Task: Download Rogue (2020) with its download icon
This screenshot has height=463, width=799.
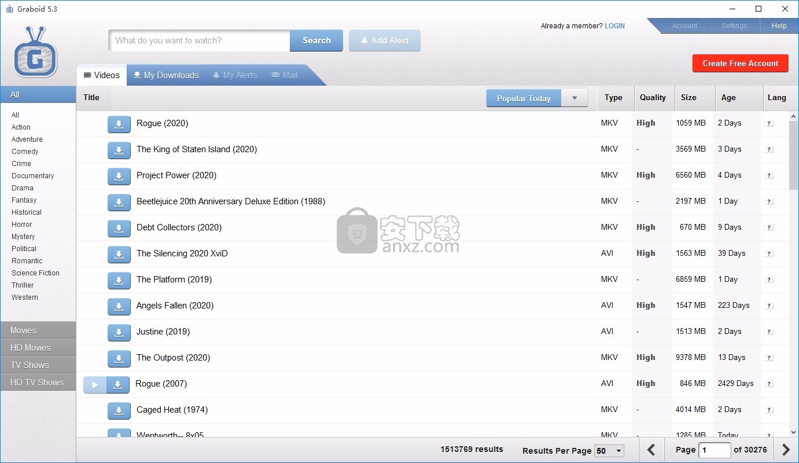Action: point(119,124)
